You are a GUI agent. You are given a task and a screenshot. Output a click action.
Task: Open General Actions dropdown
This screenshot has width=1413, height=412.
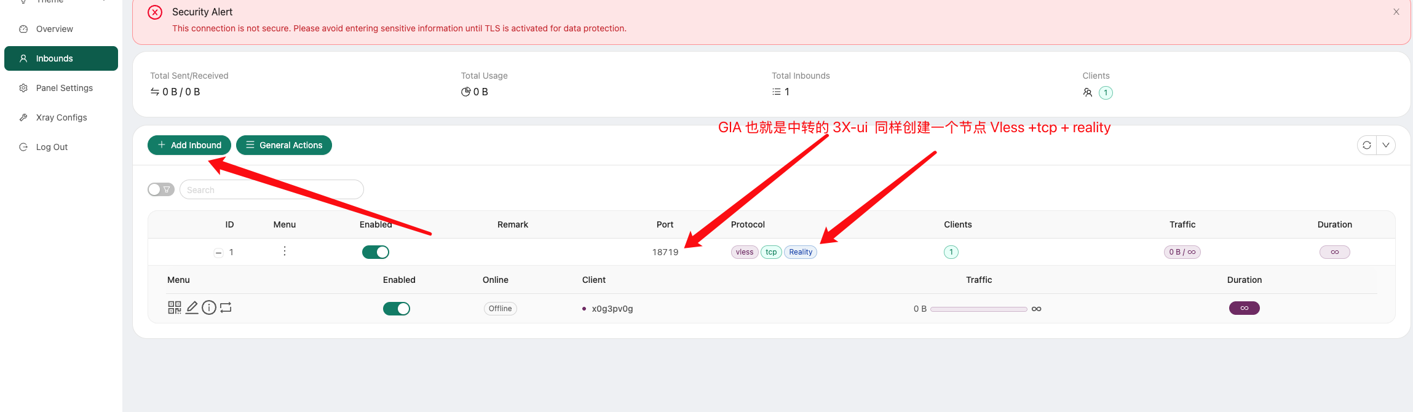click(x=284, y=145)
